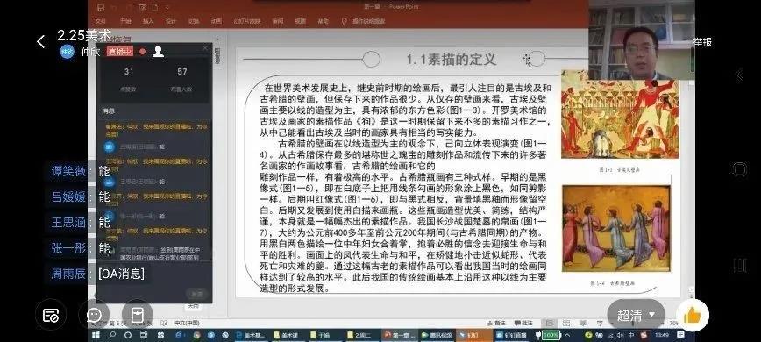The image size is (761, 342).
Task: Open the chat bubble comment icon
Action: click(94, 316)
